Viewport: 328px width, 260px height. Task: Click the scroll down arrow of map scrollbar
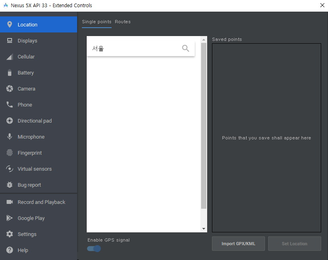204,229
